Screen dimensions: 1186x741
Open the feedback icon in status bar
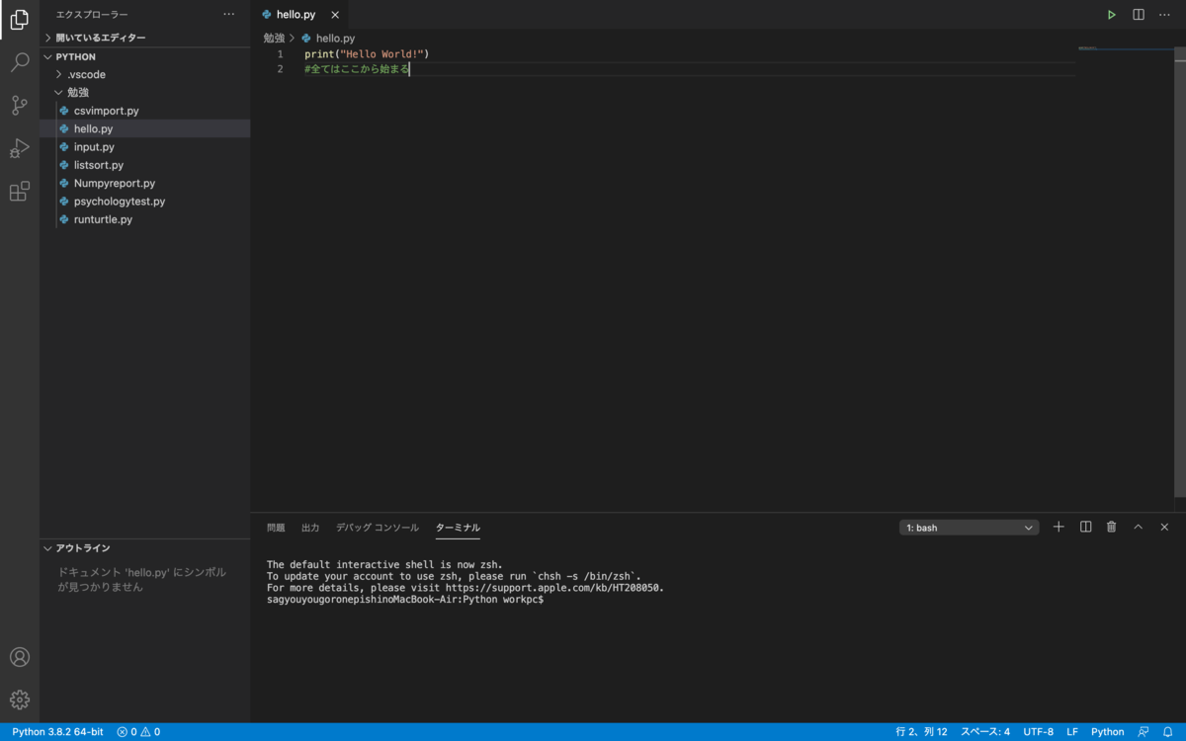click(1144, 732)
